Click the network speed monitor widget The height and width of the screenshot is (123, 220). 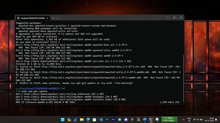169,119
